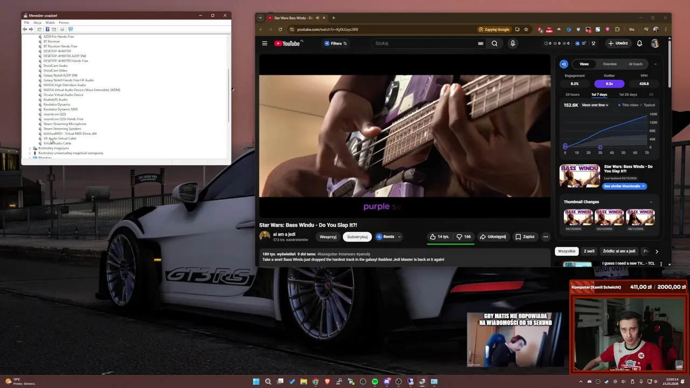Open the Remix dropdown arrow
Screen dimensions: 690x388
coord(399,237)
